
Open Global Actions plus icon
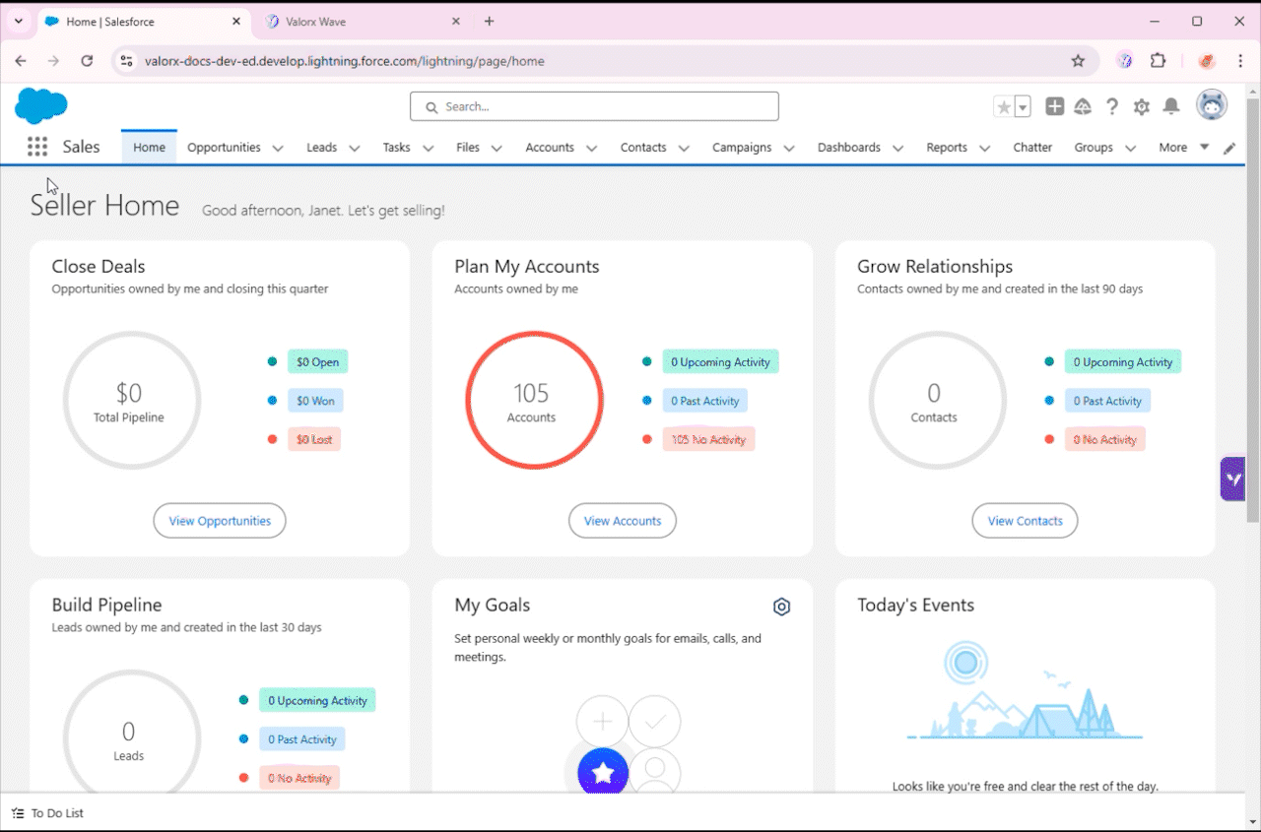coord(1054,106)
